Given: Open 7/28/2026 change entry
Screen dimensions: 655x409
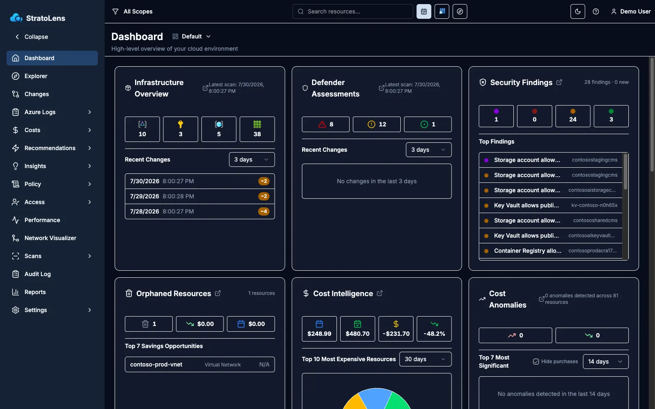Looking at the screenshot, I should (200, 211).
